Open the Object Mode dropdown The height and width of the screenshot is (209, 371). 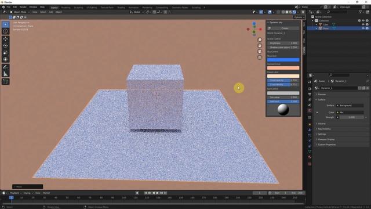20,12
